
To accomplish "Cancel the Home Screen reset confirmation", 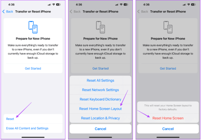I will pos(168,129).
